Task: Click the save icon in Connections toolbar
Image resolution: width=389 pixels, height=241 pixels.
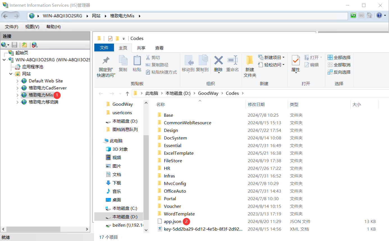Action: pos(15,45)
